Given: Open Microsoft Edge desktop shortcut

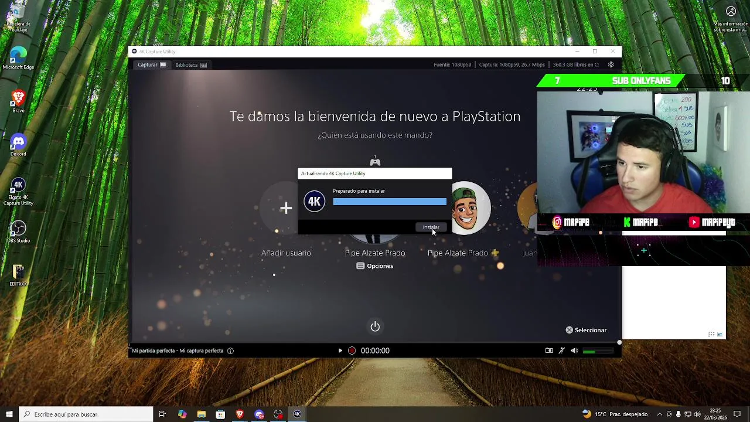Looking at the screenshot, I should point(18,57).
